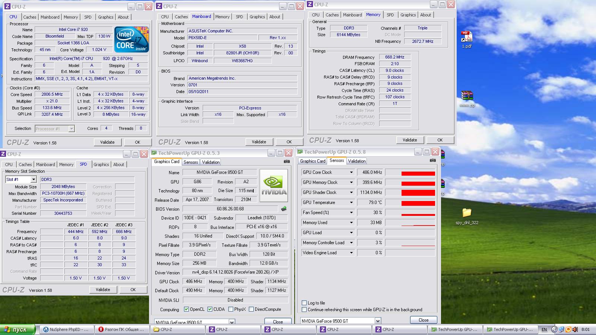The height and width of the screenshot is (335, 596).
Task: Open the GPU Temperature sensor dropdown
Action: coord(351,202)
